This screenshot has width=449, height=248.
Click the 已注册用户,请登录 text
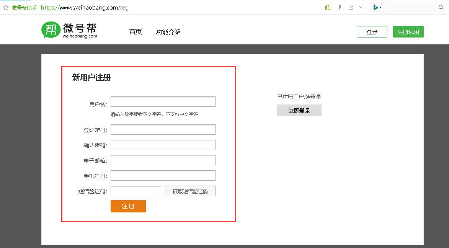coord(299,97)
